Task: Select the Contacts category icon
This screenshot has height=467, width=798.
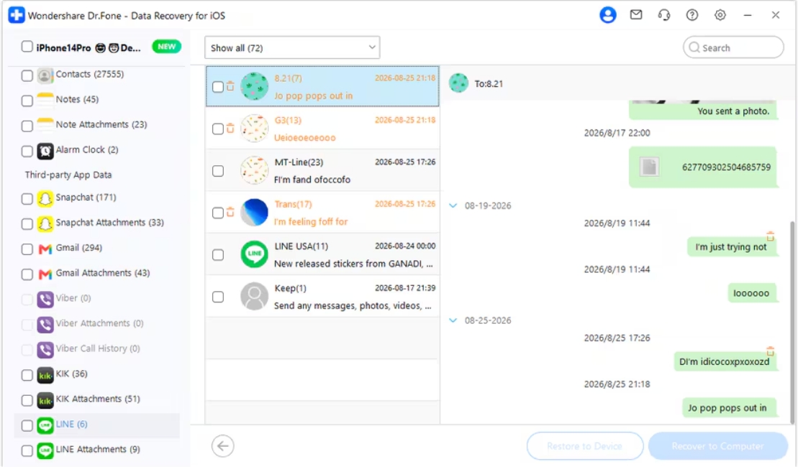Action: pyautogui.click(x=45, y=75)
